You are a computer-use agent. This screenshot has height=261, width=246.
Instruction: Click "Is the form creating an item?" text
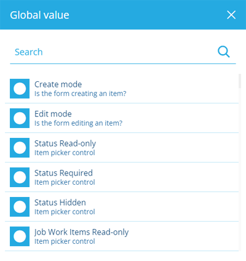click(81, 94)
